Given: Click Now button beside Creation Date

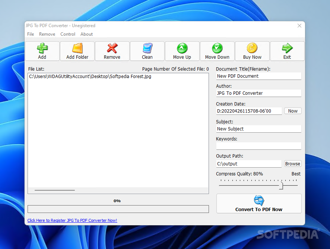Looking at the screenshot, I should (293, 111).
